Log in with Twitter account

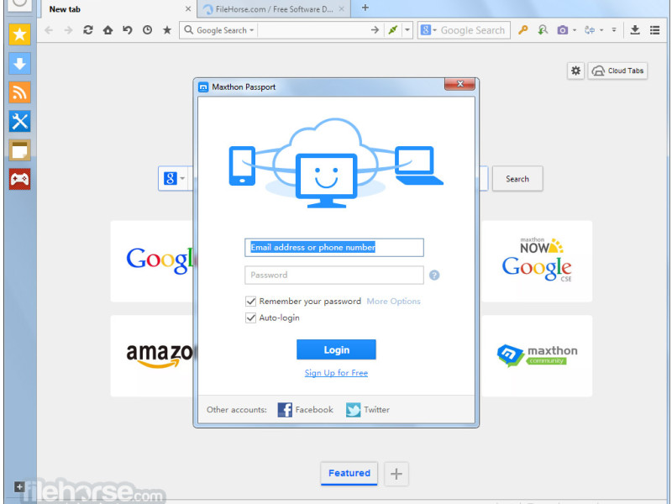[x=368, y=410]
